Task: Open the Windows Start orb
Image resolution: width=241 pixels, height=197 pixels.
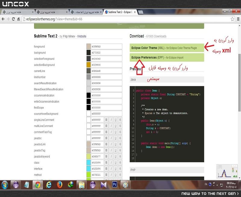Action: click(x=5, y=185)
